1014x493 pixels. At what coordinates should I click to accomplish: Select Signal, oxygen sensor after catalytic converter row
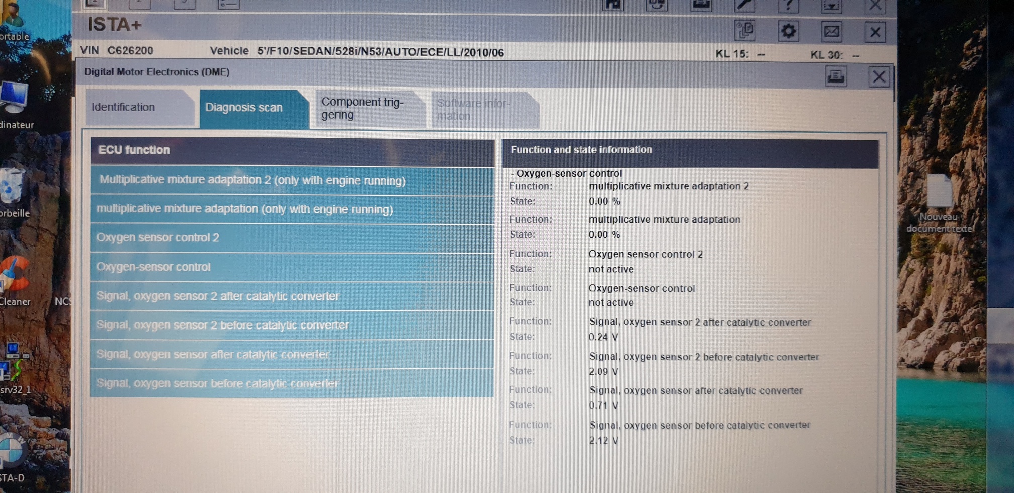(x=292, y=354)
